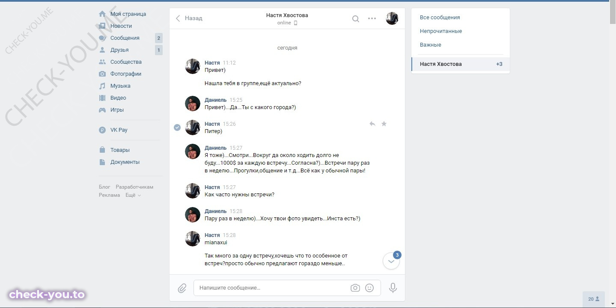
Task: Attach a file with the paperclip icon
Action: click(x=182, y=288)
